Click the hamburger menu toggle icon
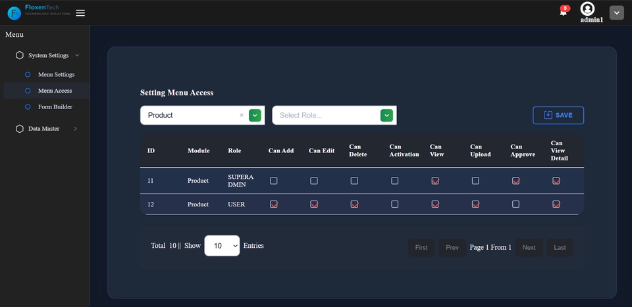This screenshot has width=632, height=307. 80,12
